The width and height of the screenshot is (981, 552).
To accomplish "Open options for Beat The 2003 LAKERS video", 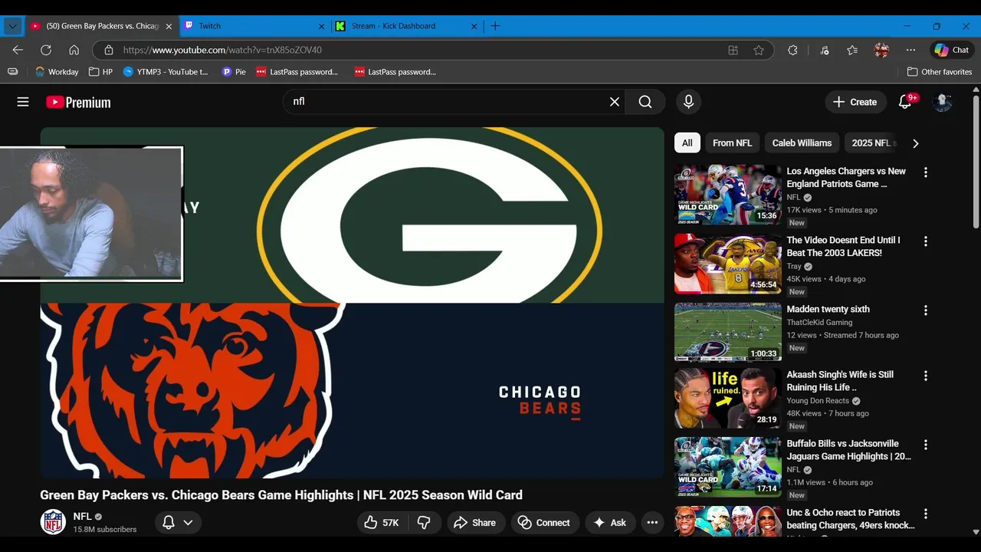I will click(x=926, y=242).
